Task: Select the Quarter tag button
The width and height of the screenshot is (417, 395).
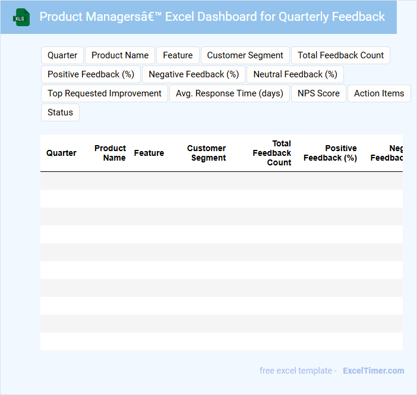Action: [62, 55]
